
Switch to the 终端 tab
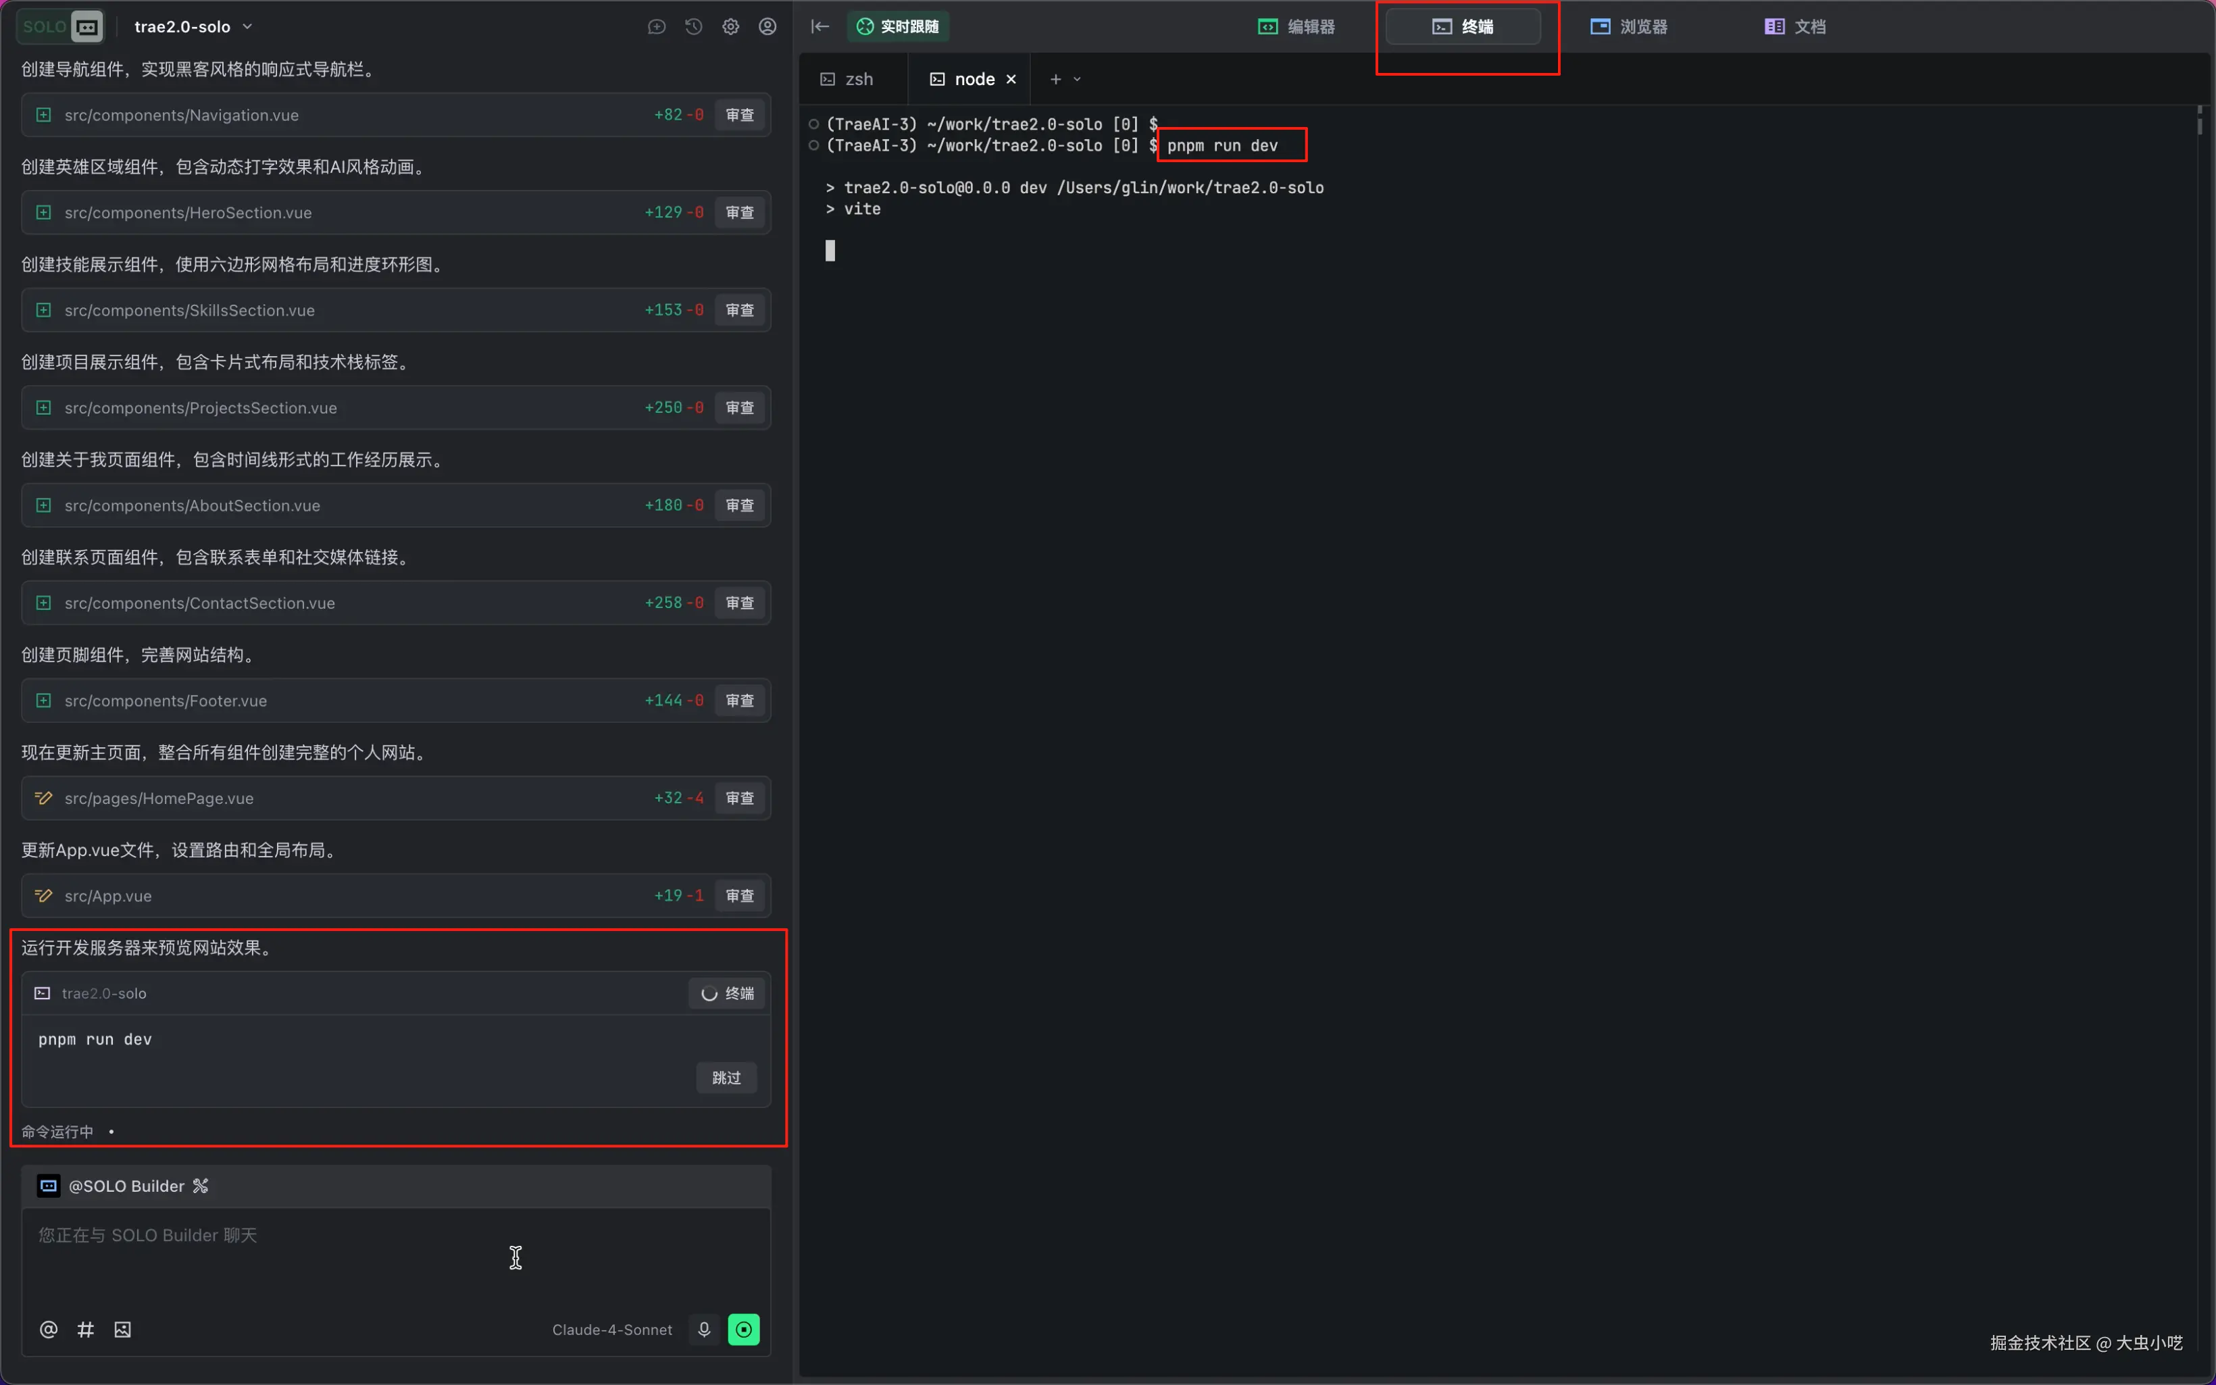(x=1463, y=26)
